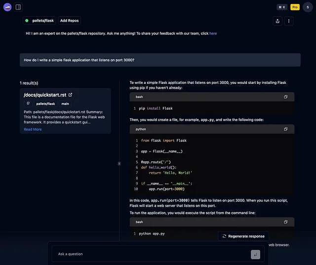Click the send question arrow button
This screenshot has height=265, width=316.
point(255,255)
